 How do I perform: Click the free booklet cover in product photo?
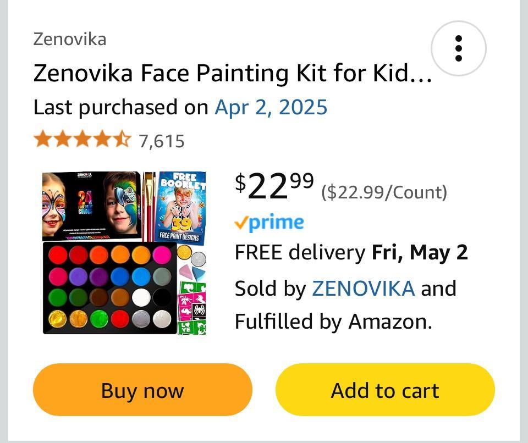coord(182,208)
